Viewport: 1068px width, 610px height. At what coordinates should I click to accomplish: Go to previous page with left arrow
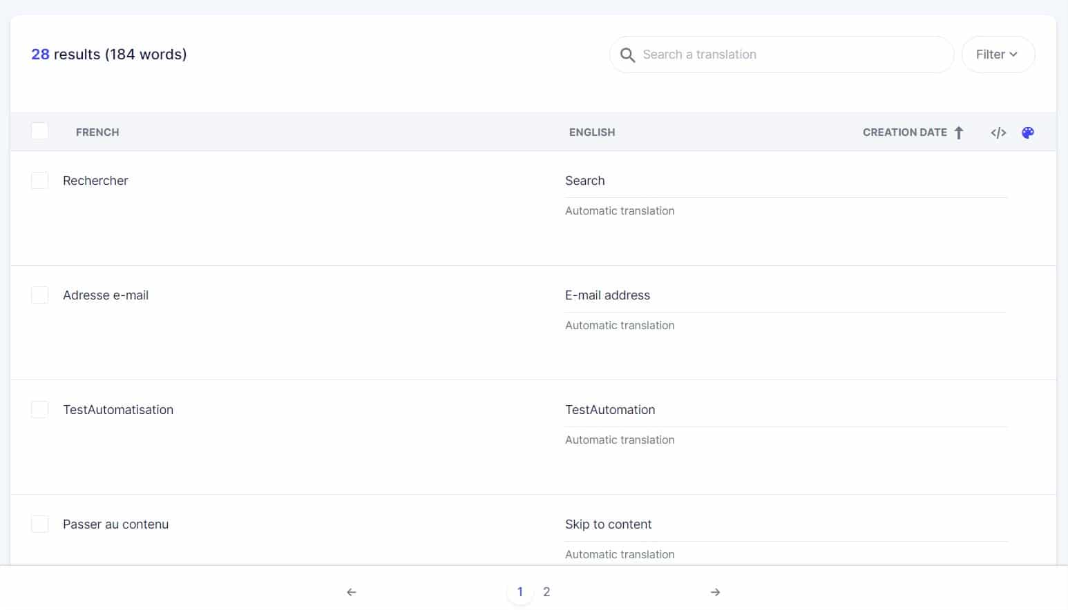[352, 592]
